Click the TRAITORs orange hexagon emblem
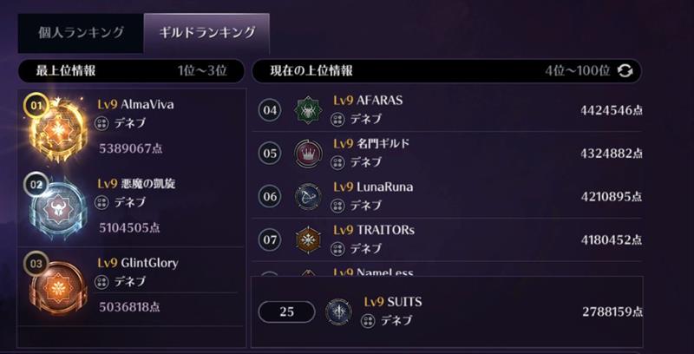This screenshot has height=354, width=694. (x=308, y=239)
